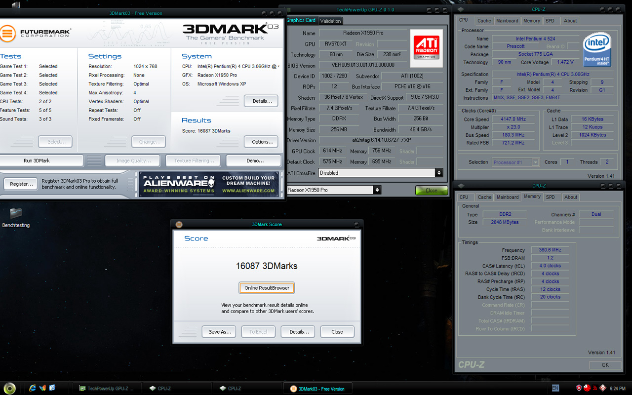Click OK in CPU-Z window
Screen dimensions: 632x395
pos(605,365)
